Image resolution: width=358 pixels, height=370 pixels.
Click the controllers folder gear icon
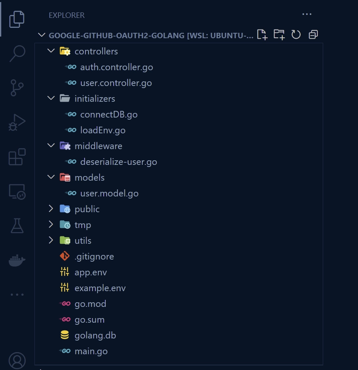pyautogui.click(x=65, y=51)
